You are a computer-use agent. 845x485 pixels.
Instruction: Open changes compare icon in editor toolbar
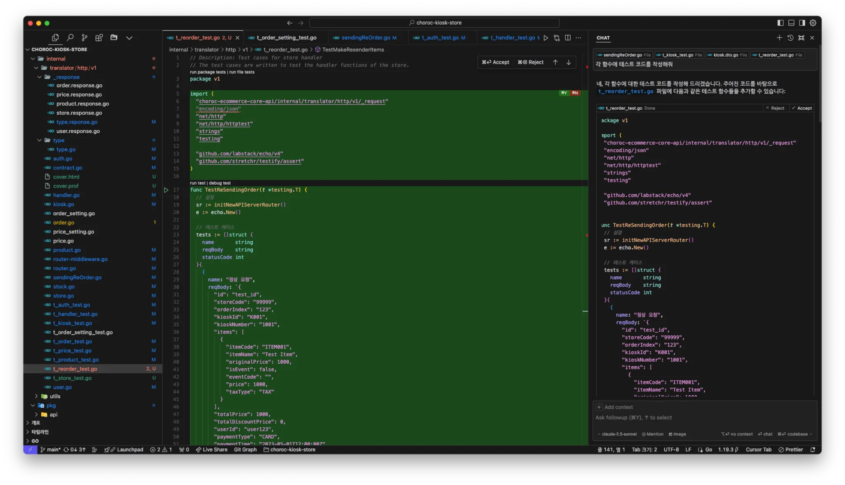557,38
